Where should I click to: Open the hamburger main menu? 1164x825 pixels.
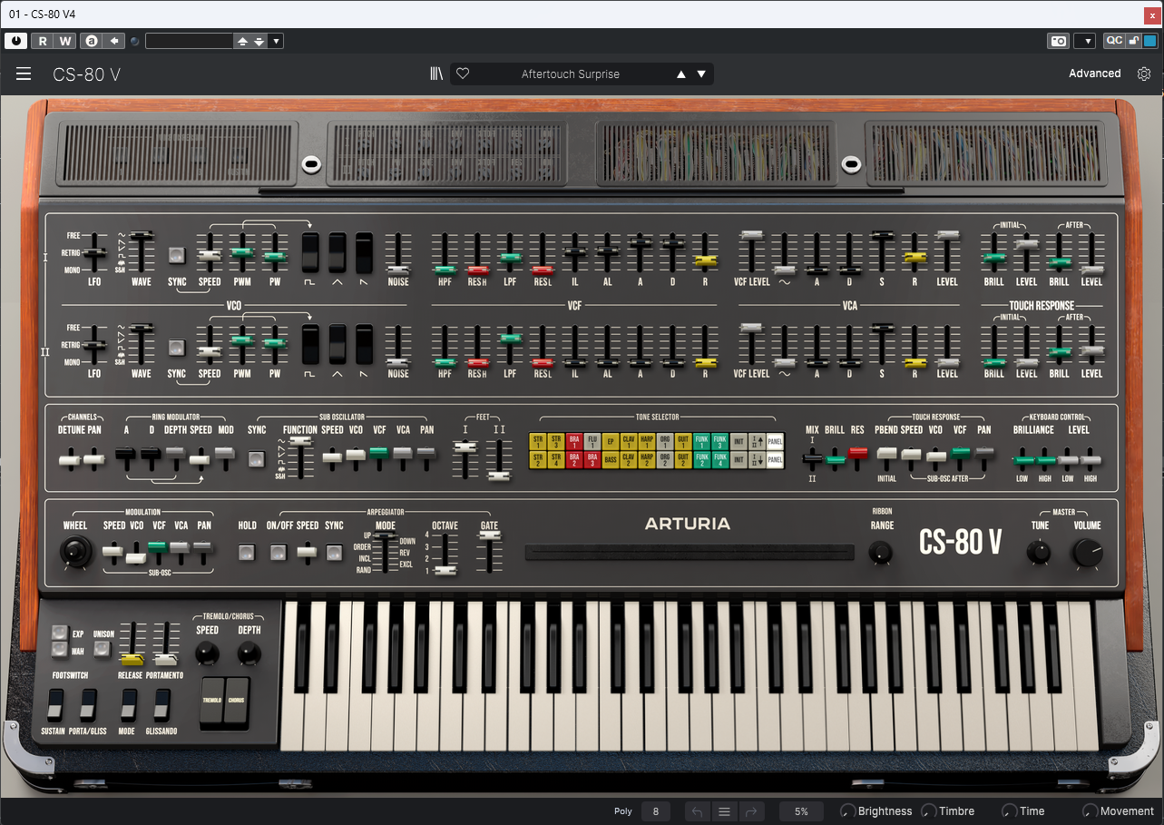tap(24, 74)
